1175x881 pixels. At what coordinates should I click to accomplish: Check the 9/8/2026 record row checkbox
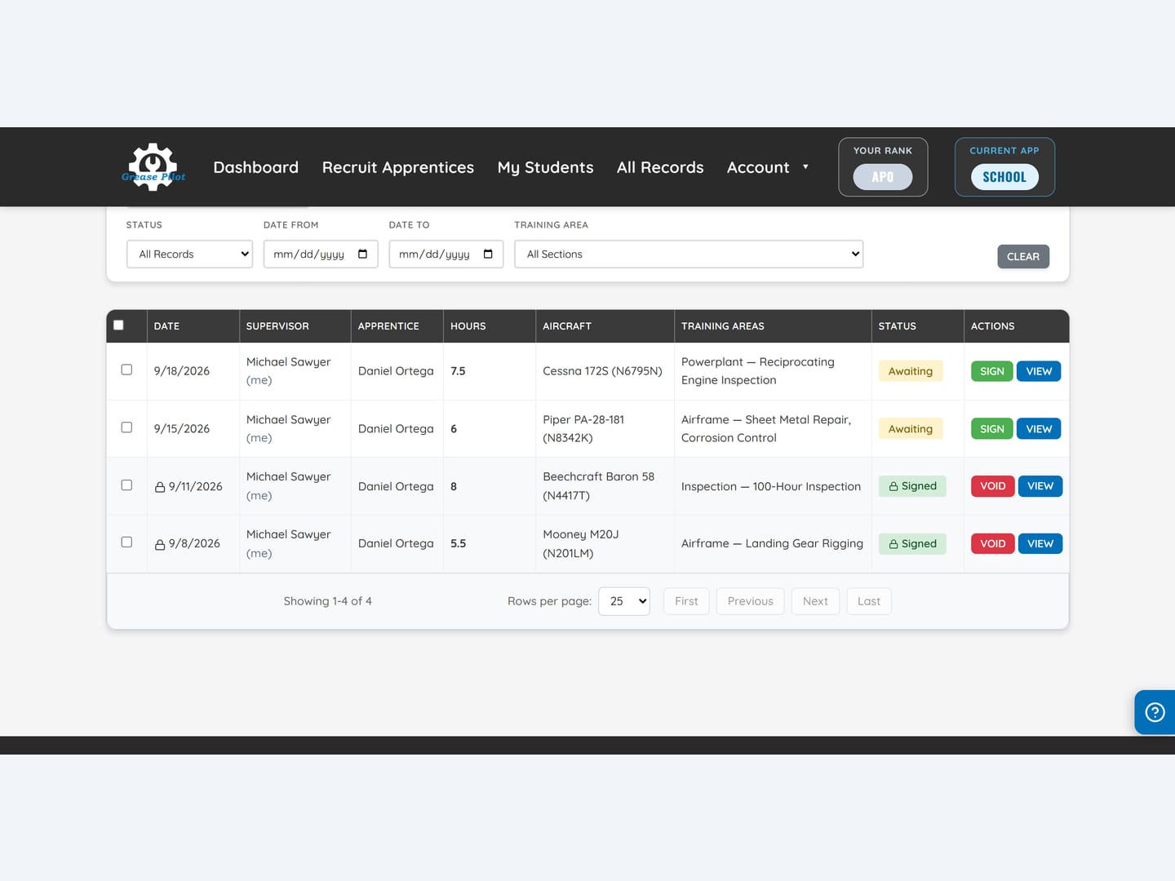pyautogui.click(x=126, y=542)
